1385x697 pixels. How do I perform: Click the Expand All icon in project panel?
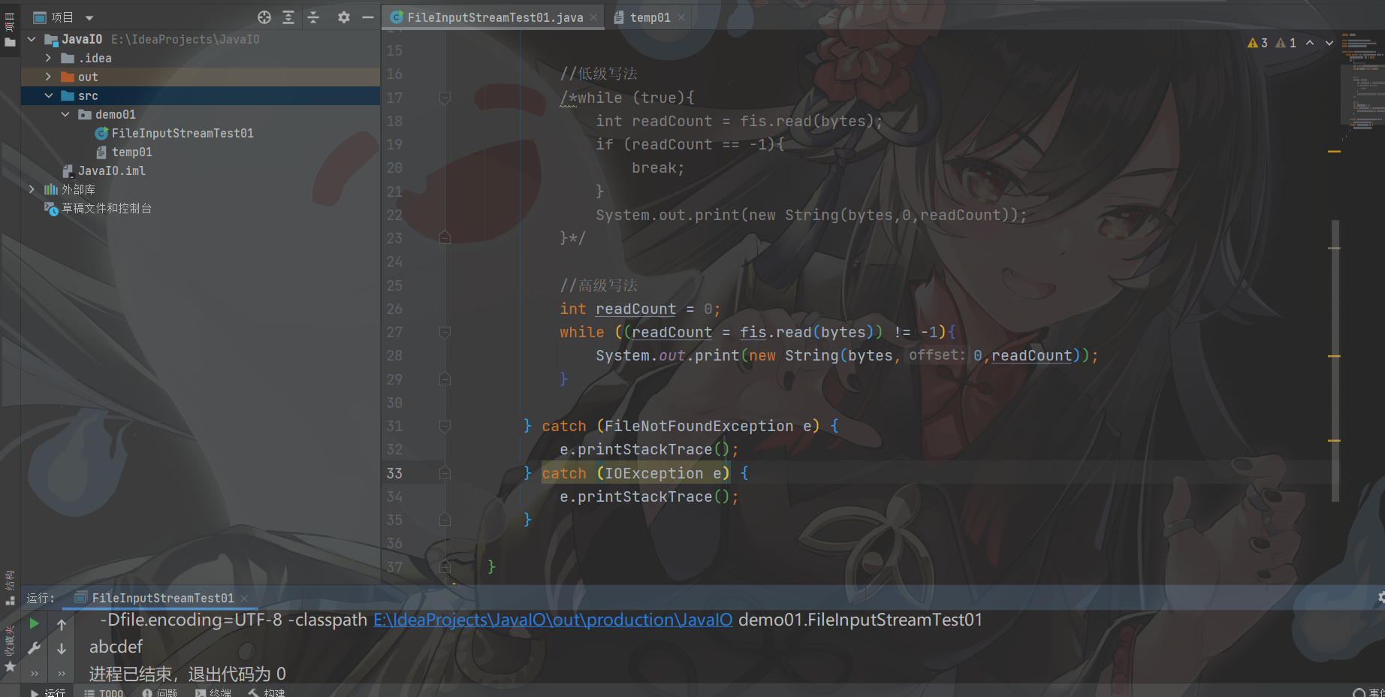click(288, 17)
